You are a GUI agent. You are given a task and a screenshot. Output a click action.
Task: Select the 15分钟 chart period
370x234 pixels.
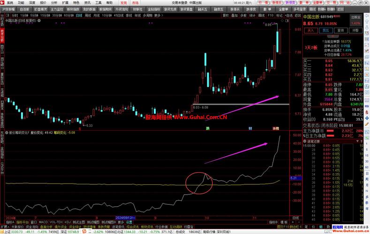tap(45, 15)
